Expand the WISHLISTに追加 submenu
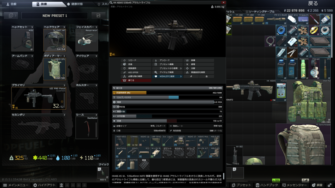 pyautogui.click(x=181, y=76)
